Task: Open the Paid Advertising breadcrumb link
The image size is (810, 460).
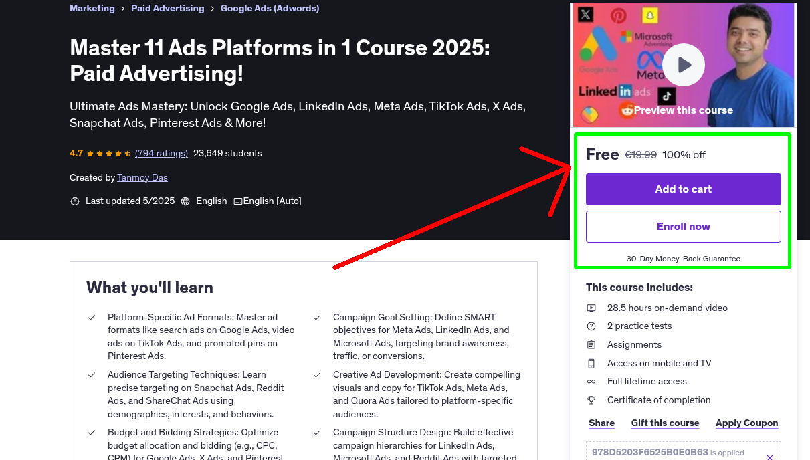Action: pyautogui.click(x=168, y=9)
